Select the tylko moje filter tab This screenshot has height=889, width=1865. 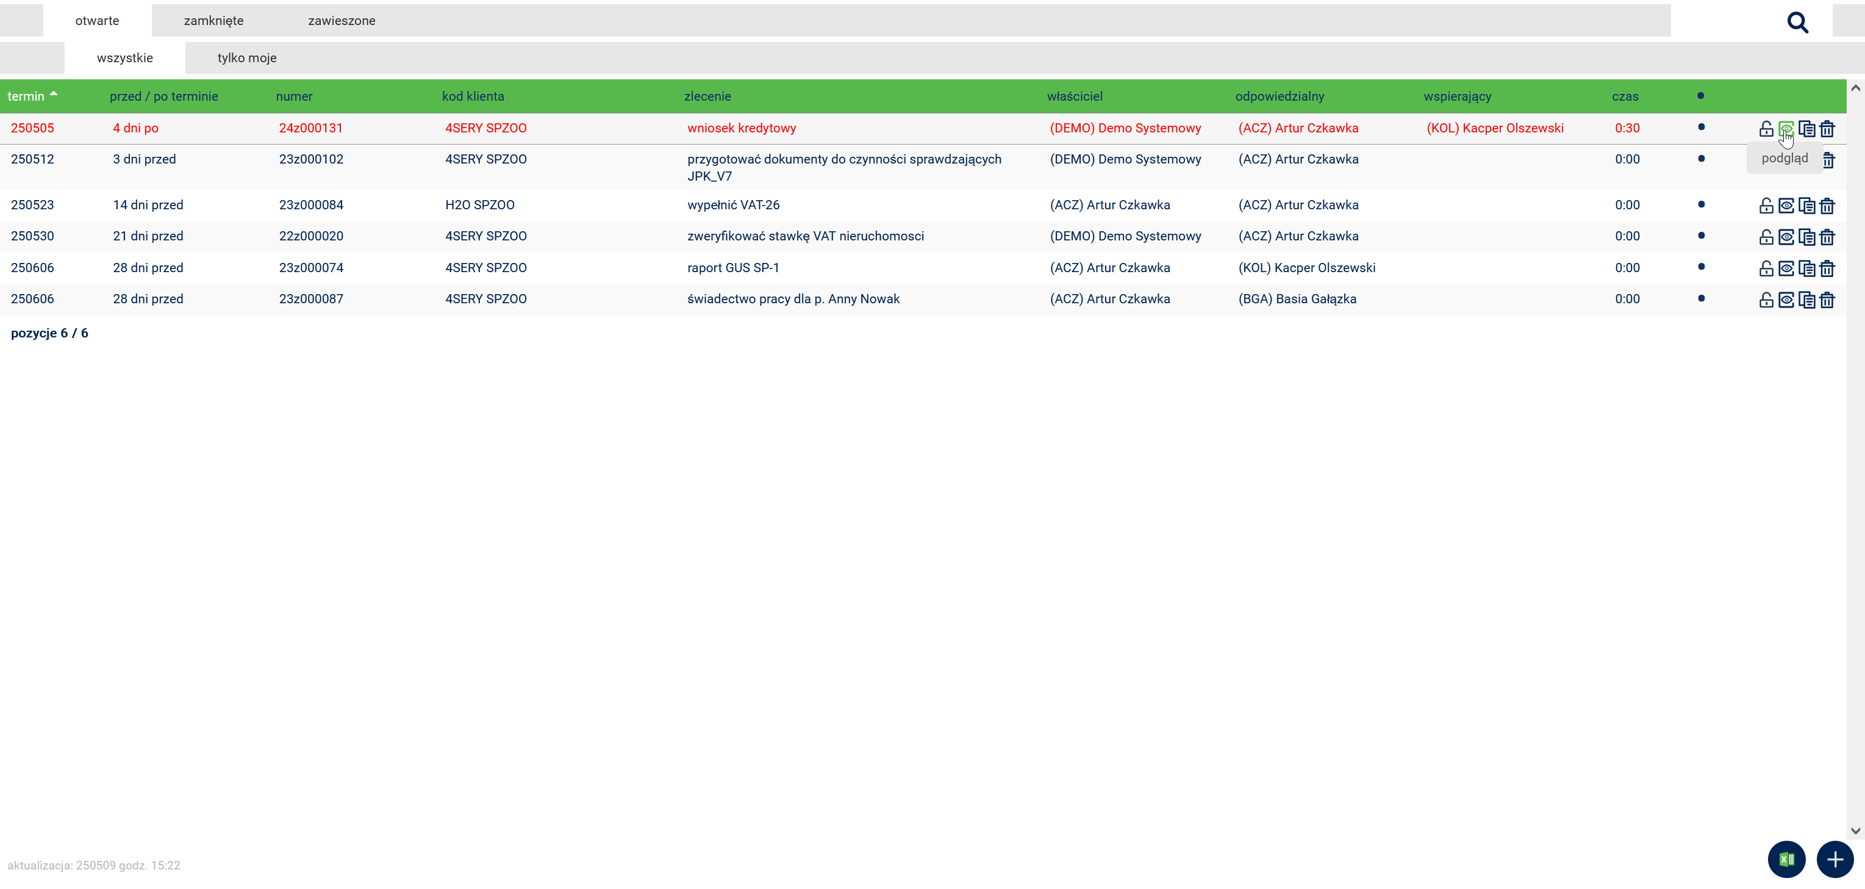pyautogui.click(x=247, y=57)
